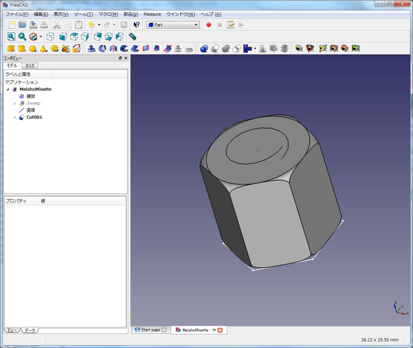The image size is (413, 348).
Task: Open the undo history dropdown arrow
Action: 99,25
